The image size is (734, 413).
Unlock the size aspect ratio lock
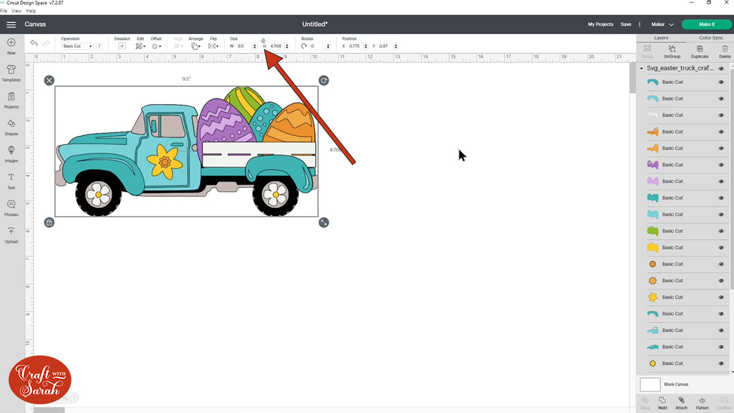[263, 42]
